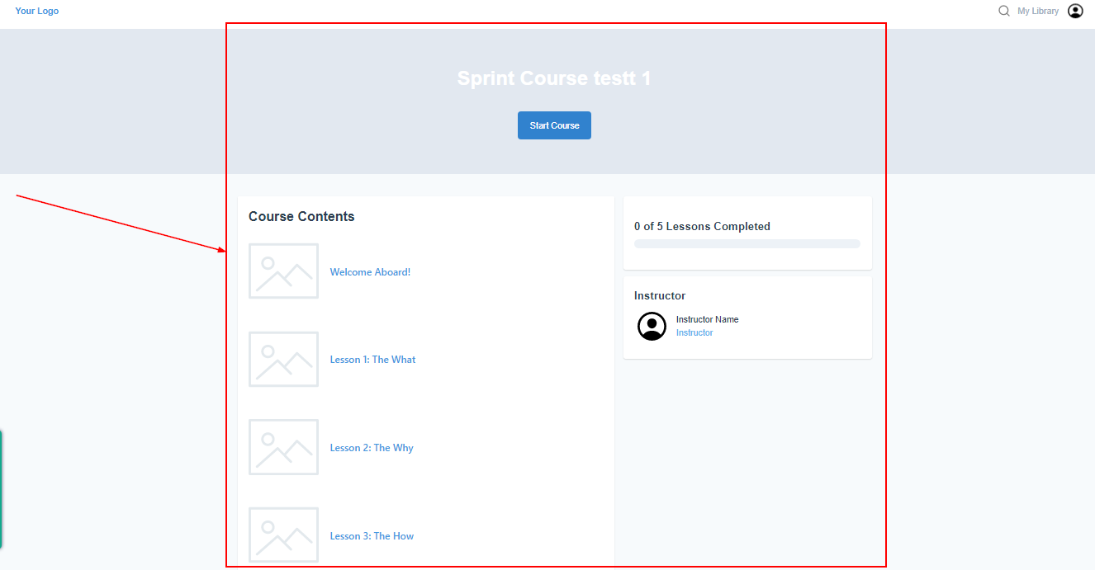Open the Lesson 3 placeholder thumbnail
Image resolution: width=1095 pixels, height=570 pixels.
283,535
